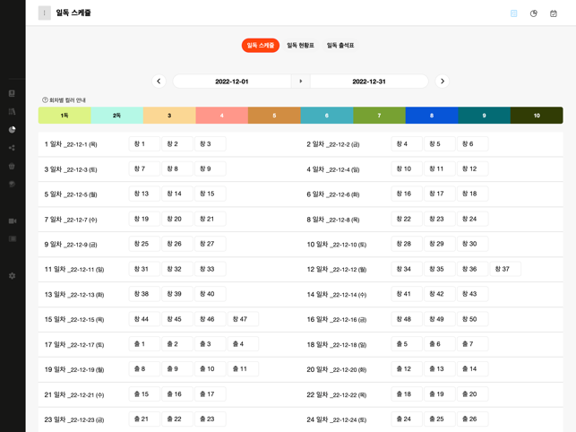The height and width of the screenshot is (432, 576).
Task: Click chapter button 창 5
Action: [x=440, y=143]
